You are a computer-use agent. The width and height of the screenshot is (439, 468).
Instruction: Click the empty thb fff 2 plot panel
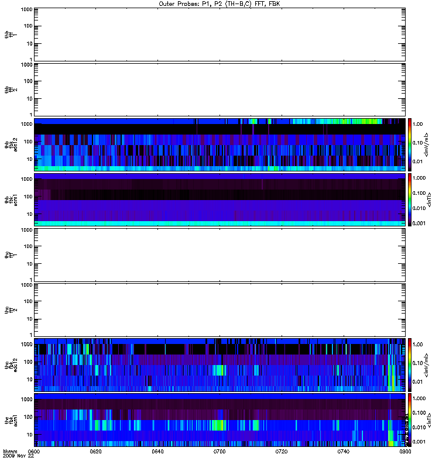pos(220,90)
